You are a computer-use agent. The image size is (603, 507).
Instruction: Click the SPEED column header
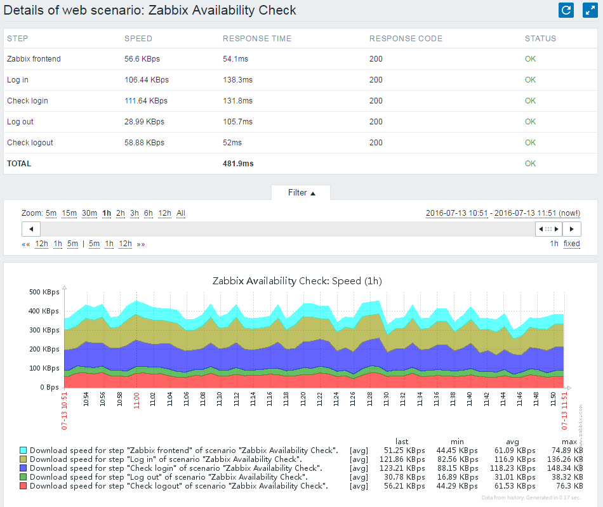coord(138,39)
